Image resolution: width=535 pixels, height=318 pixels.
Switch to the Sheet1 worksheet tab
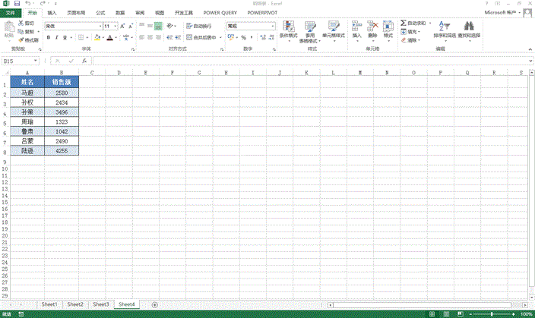49,304
